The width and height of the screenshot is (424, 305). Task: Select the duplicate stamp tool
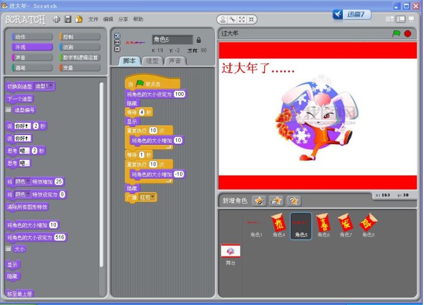click(x=223, y=20)
